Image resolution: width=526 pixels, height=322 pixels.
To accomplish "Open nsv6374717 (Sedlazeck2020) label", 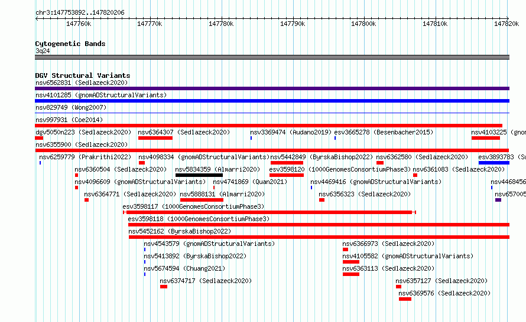I will 206,281.
